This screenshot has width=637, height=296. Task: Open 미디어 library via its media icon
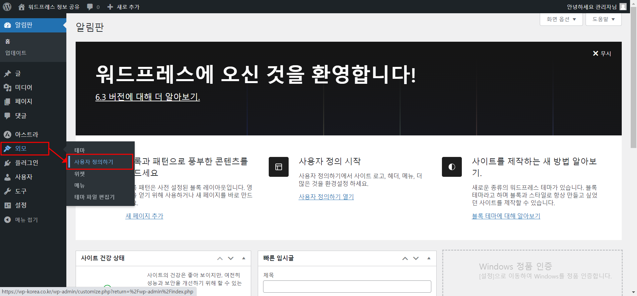[7, 87]
